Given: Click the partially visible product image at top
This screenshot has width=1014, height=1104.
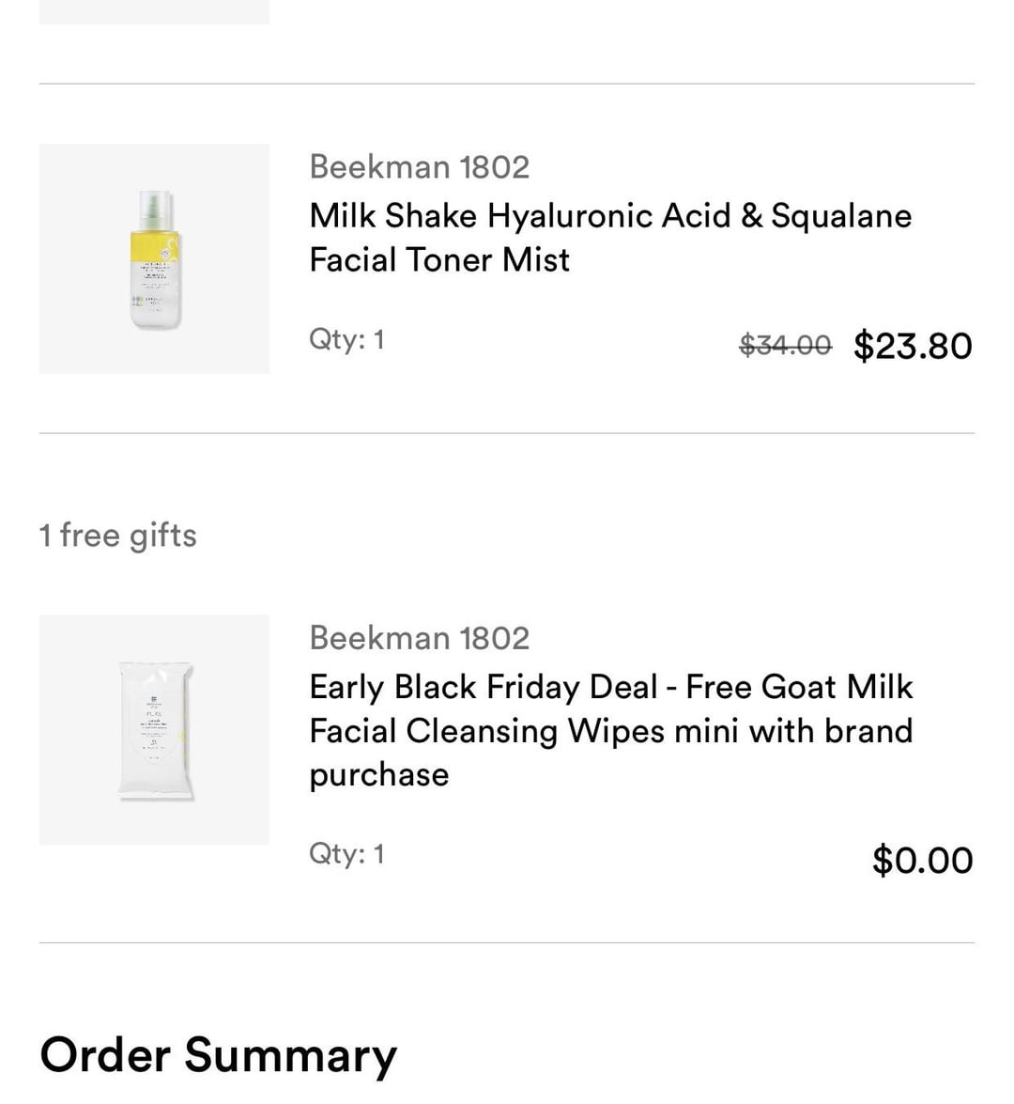Looking at the screenshot, I should [154, 11].
